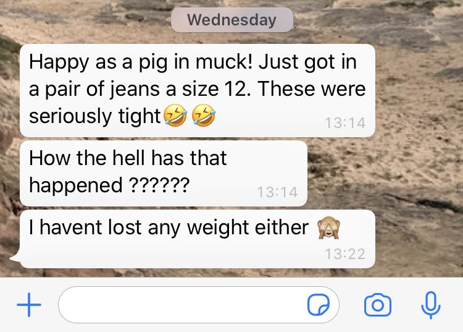
Task: Tap the tail of the last bubble
Action: [x=15, y=258]
